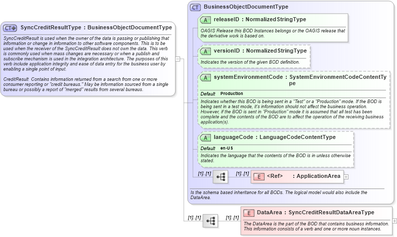The height and width of the screenshot is (237, 397).
Task: Select languageCode : LanguageCodeContentType label
Action: (x=275, y=137)
